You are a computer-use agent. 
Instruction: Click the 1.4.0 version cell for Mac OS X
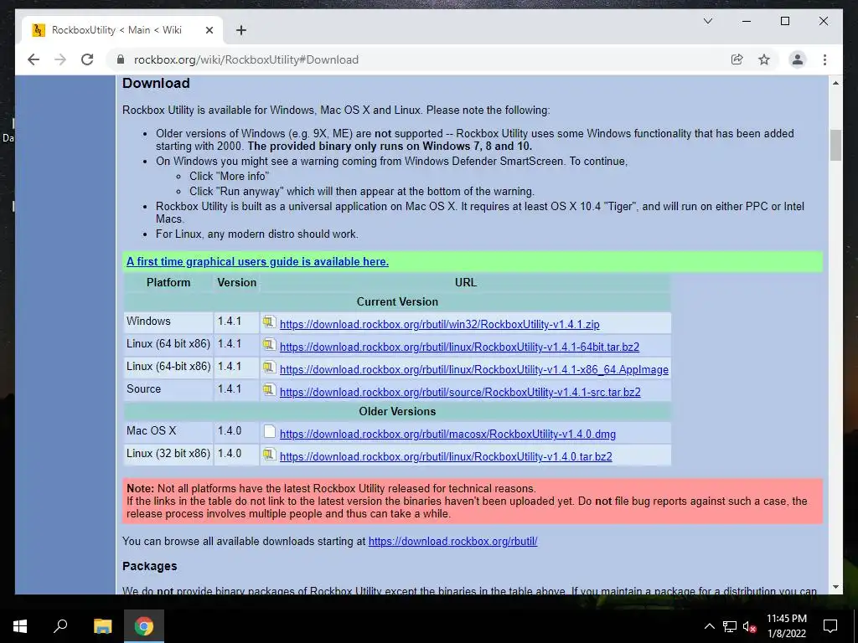click(x=237, y=433)
